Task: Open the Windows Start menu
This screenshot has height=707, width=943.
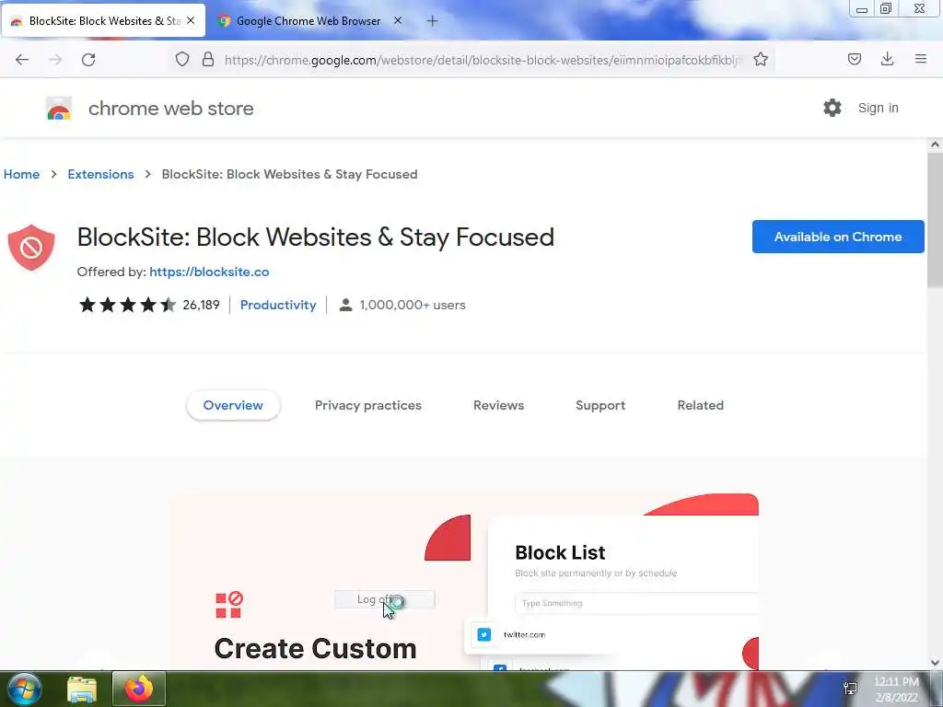Action: click(24, 689)
